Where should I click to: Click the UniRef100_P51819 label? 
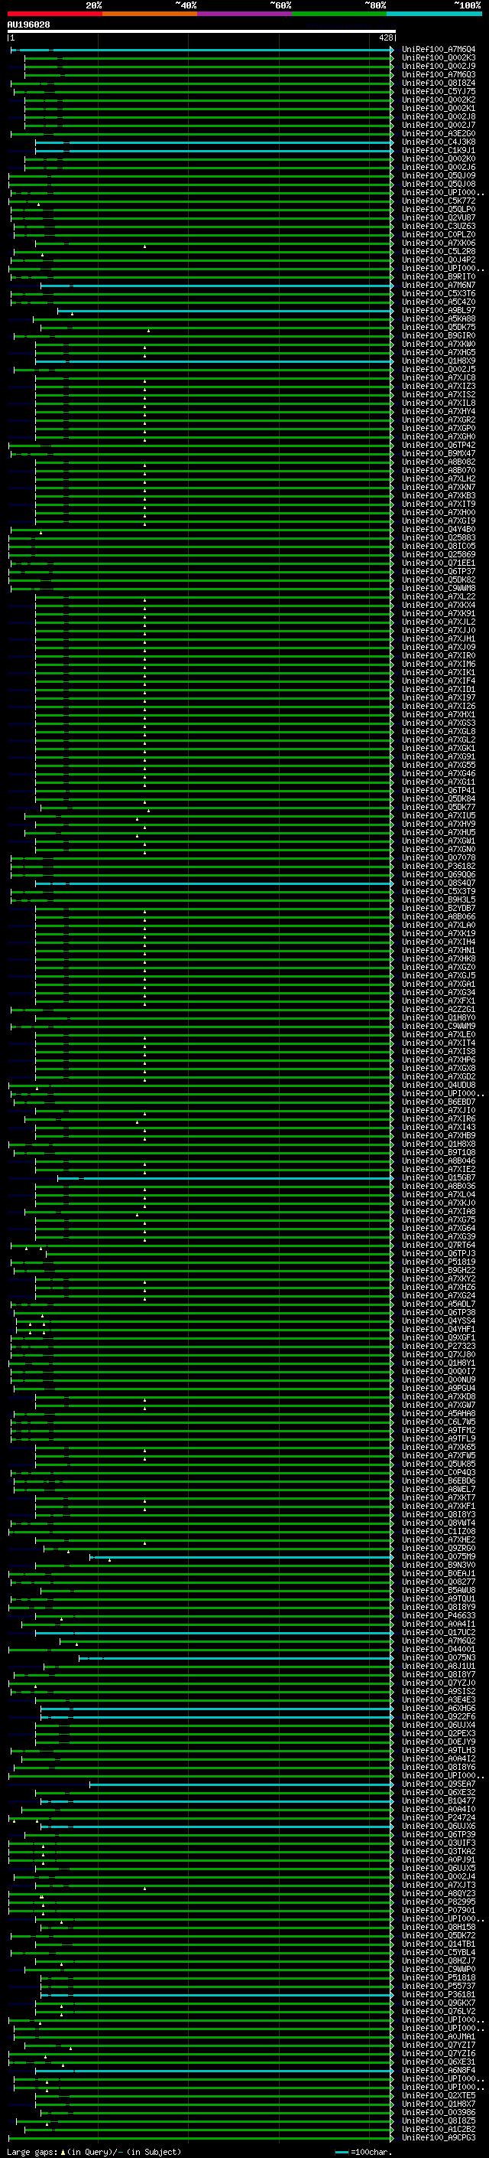coord(439,1262)
